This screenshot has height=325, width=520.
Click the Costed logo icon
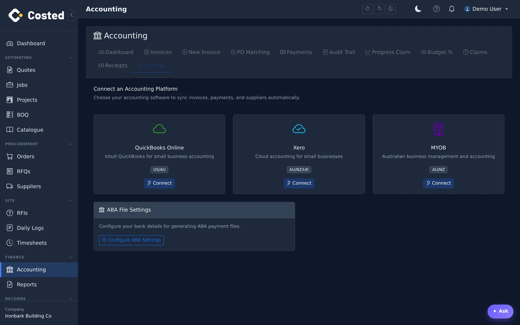click(15, 15)
